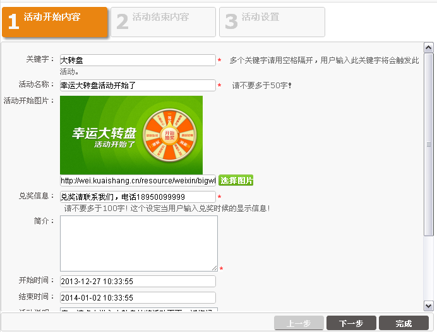
Task: Click the 兑奖信息 input field
Action: click(x=138, y=197)
